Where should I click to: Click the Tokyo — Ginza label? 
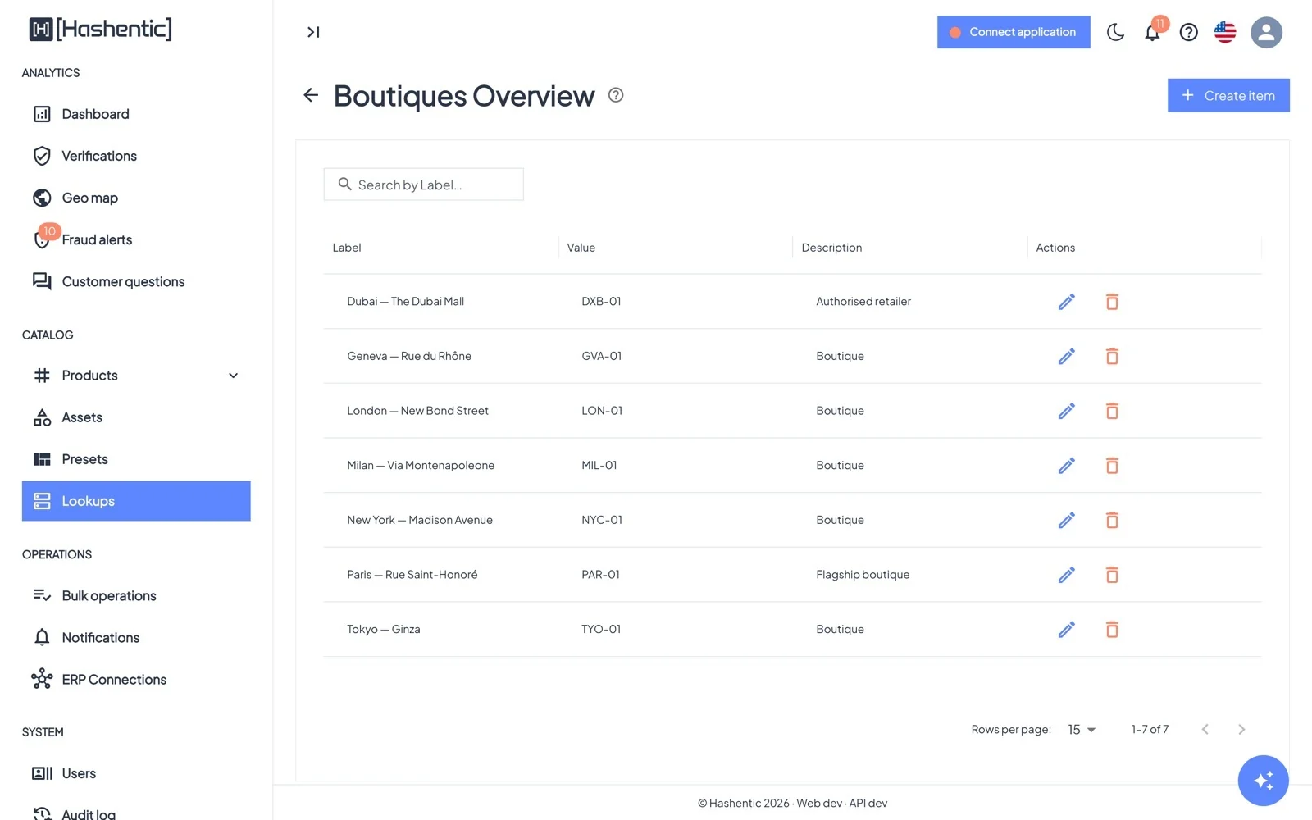[x=384, y=630]
